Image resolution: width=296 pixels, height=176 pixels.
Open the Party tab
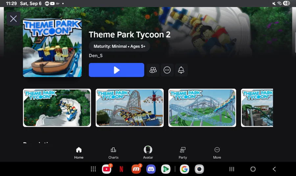[x=183, y=153]
